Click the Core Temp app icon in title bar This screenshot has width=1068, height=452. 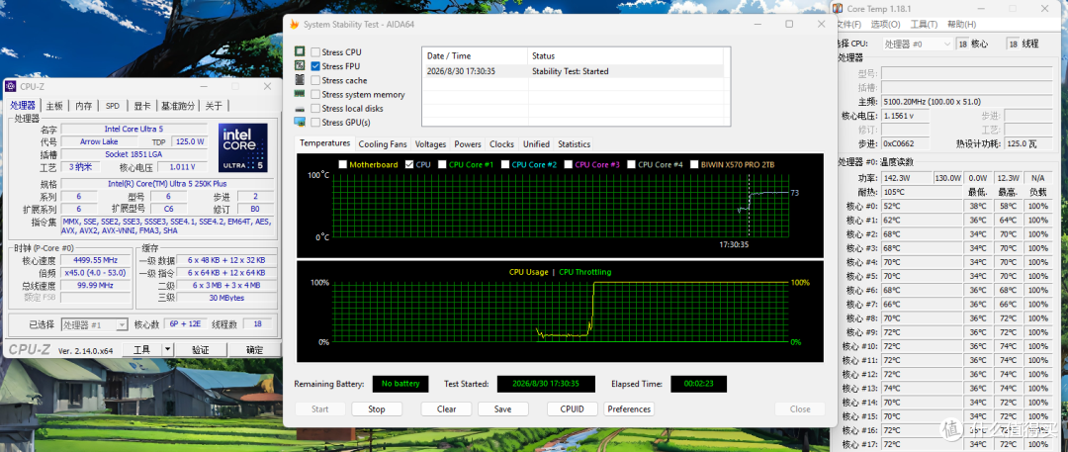point(838,8)
